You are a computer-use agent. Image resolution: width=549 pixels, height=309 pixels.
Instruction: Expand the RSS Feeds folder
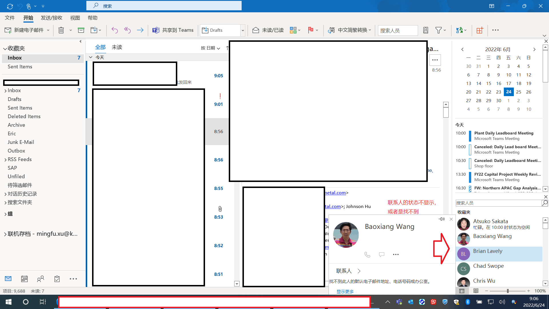(x=5, y=160)
